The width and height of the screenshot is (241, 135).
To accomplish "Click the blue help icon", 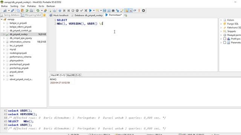I will coord(60,10).
